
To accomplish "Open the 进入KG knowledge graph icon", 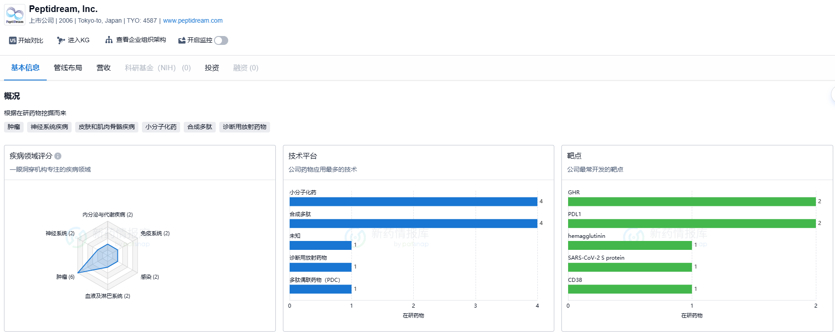I will tap(61, 40).
